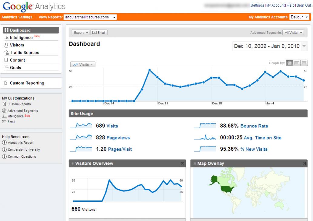Click the Dec 10, 2009 - Jan 9, 2010 date text
This screenshot has width=313, height=221.
pyautogui.click(x=267, y=46)
